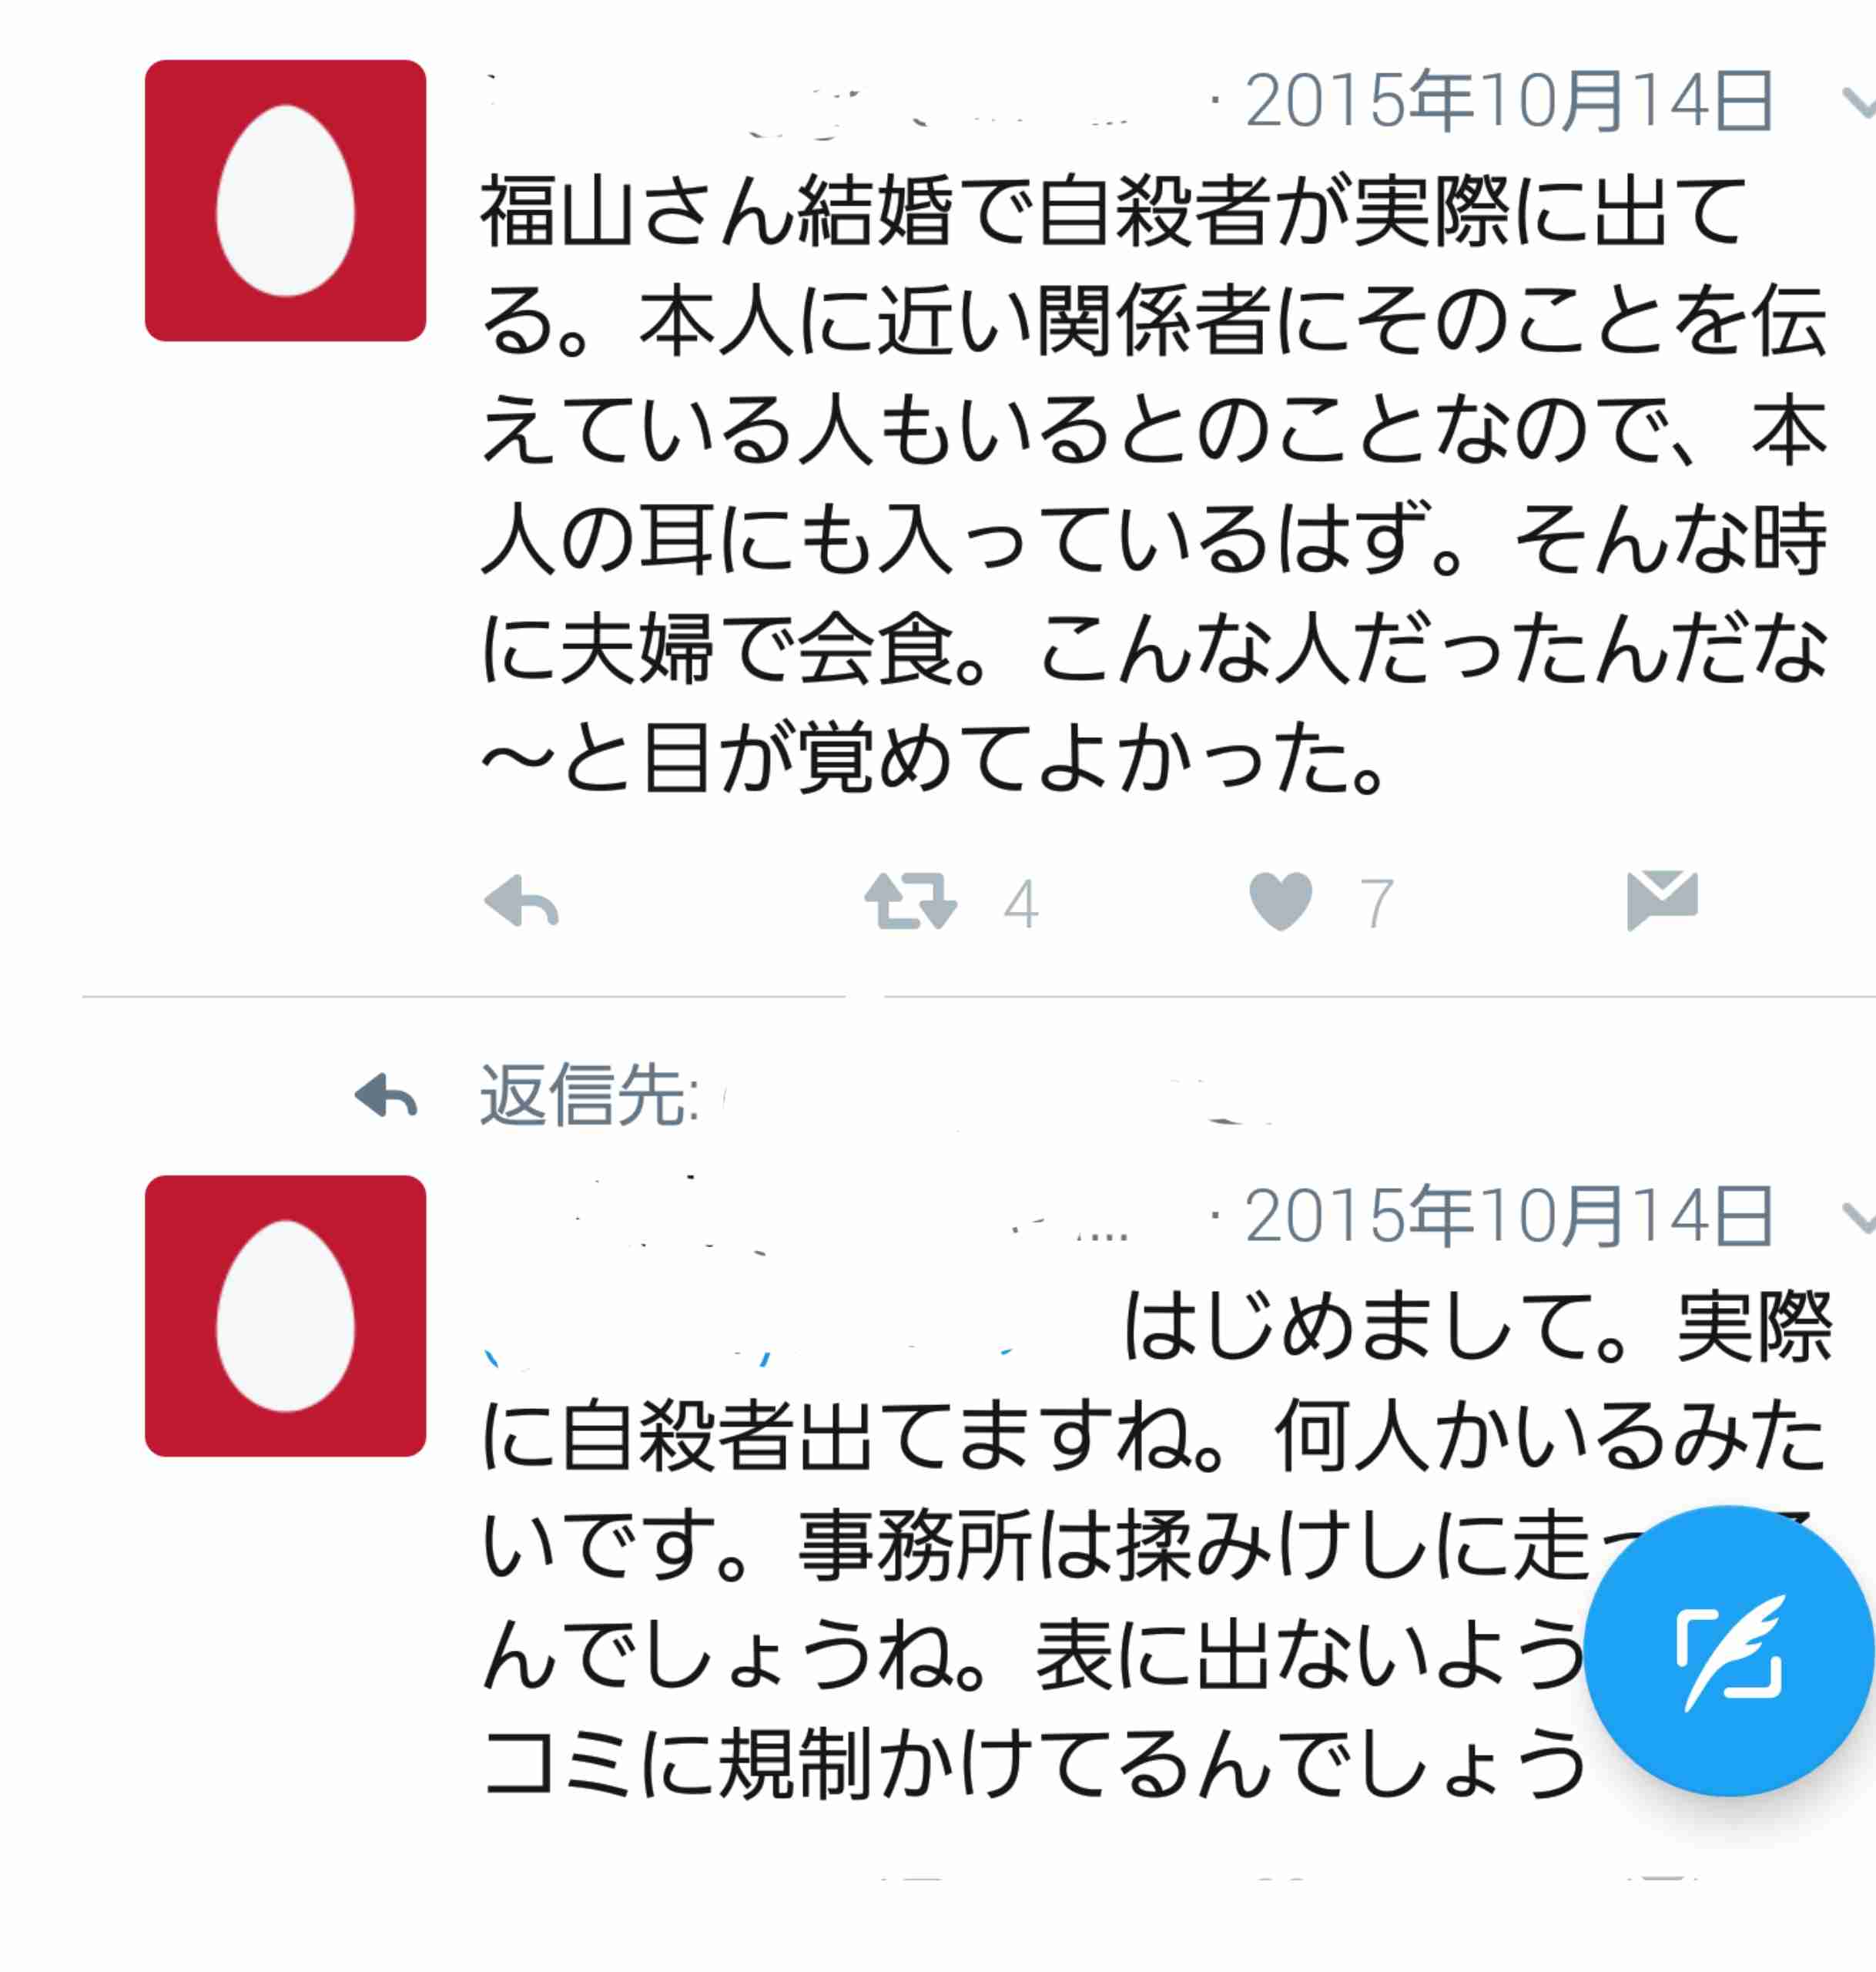
Task: Open second tweet's egg profile avatar
Action: (286, 1316)
